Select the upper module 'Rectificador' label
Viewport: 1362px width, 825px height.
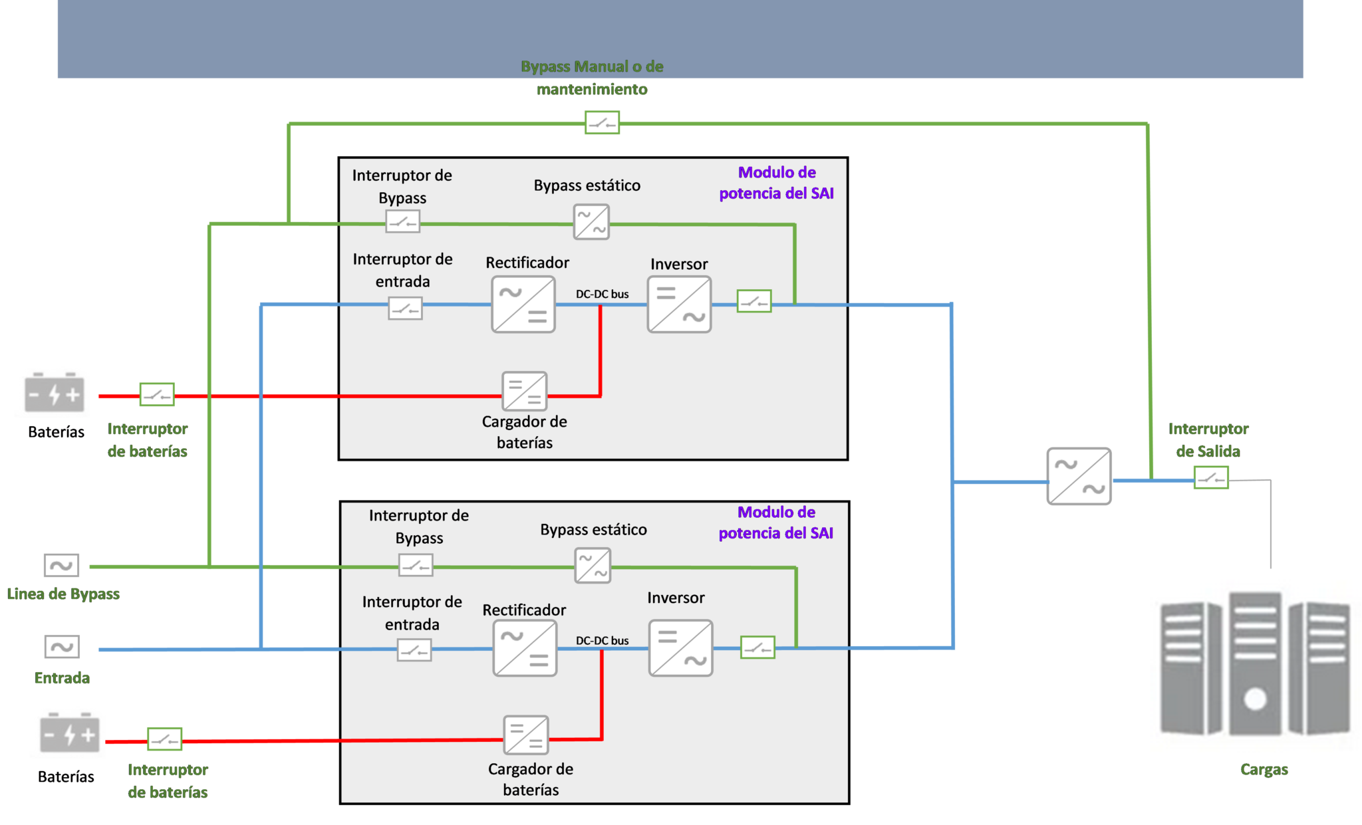(527, 263)
